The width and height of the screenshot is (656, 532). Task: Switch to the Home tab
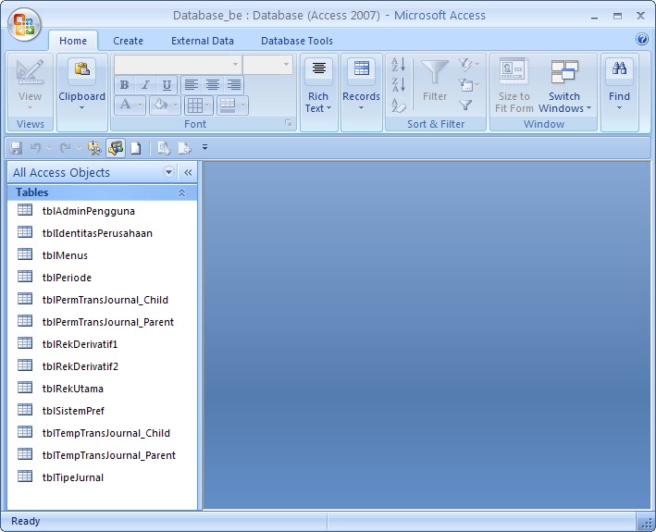tap(73, 41)
